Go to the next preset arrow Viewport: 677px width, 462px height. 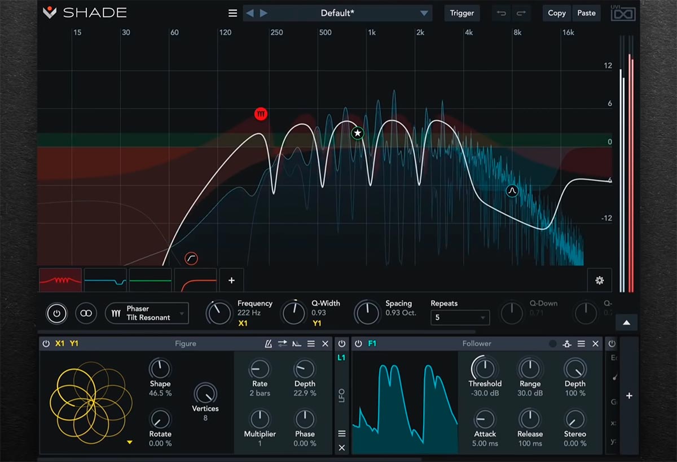click(263, 13)
